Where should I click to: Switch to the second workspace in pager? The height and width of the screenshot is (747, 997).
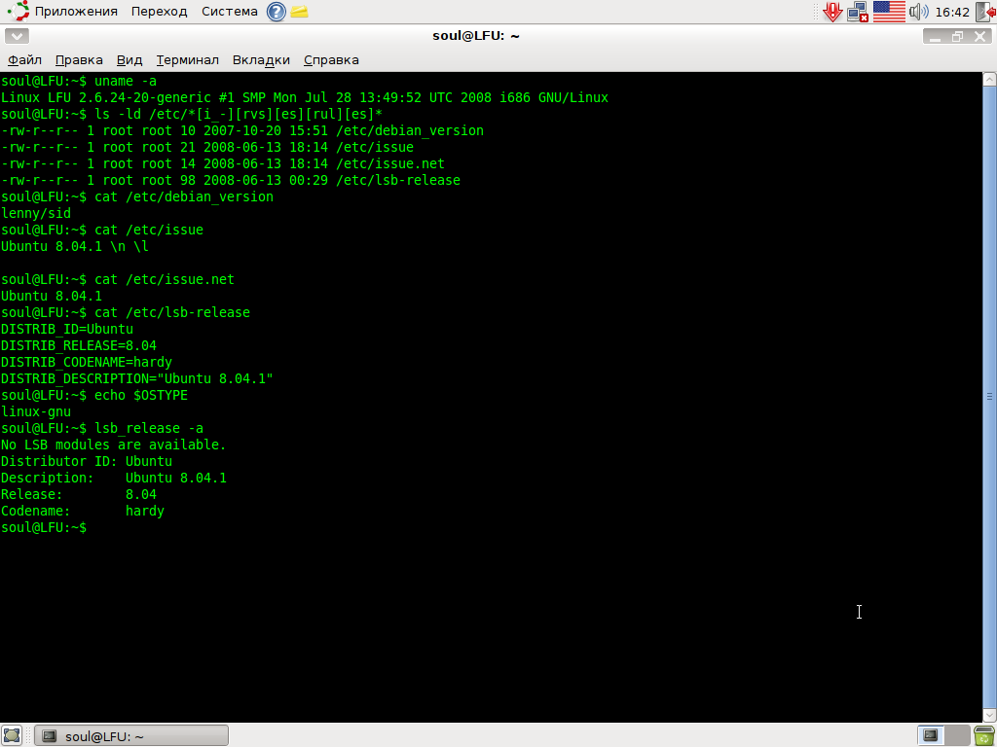click(957, 735)
